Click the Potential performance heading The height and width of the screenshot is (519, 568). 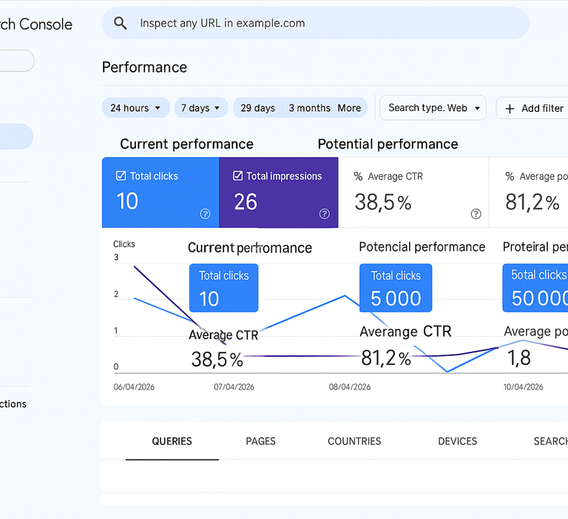(x=388, y=144)
